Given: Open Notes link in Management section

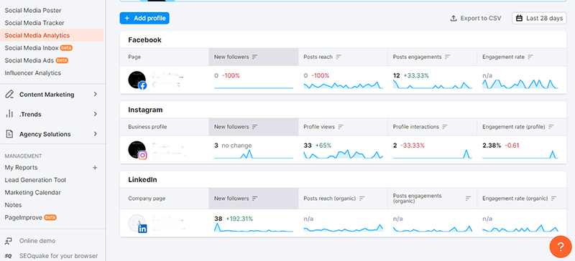Looking at the screenshot, I should coord(13,205).
